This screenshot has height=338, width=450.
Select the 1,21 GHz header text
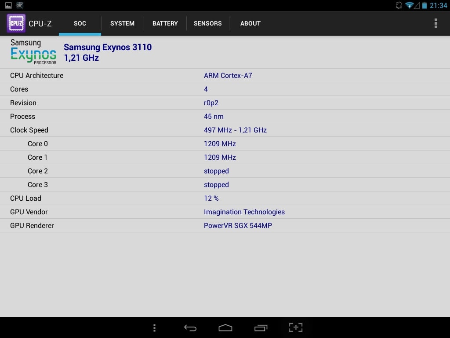(x=81, y=58)
